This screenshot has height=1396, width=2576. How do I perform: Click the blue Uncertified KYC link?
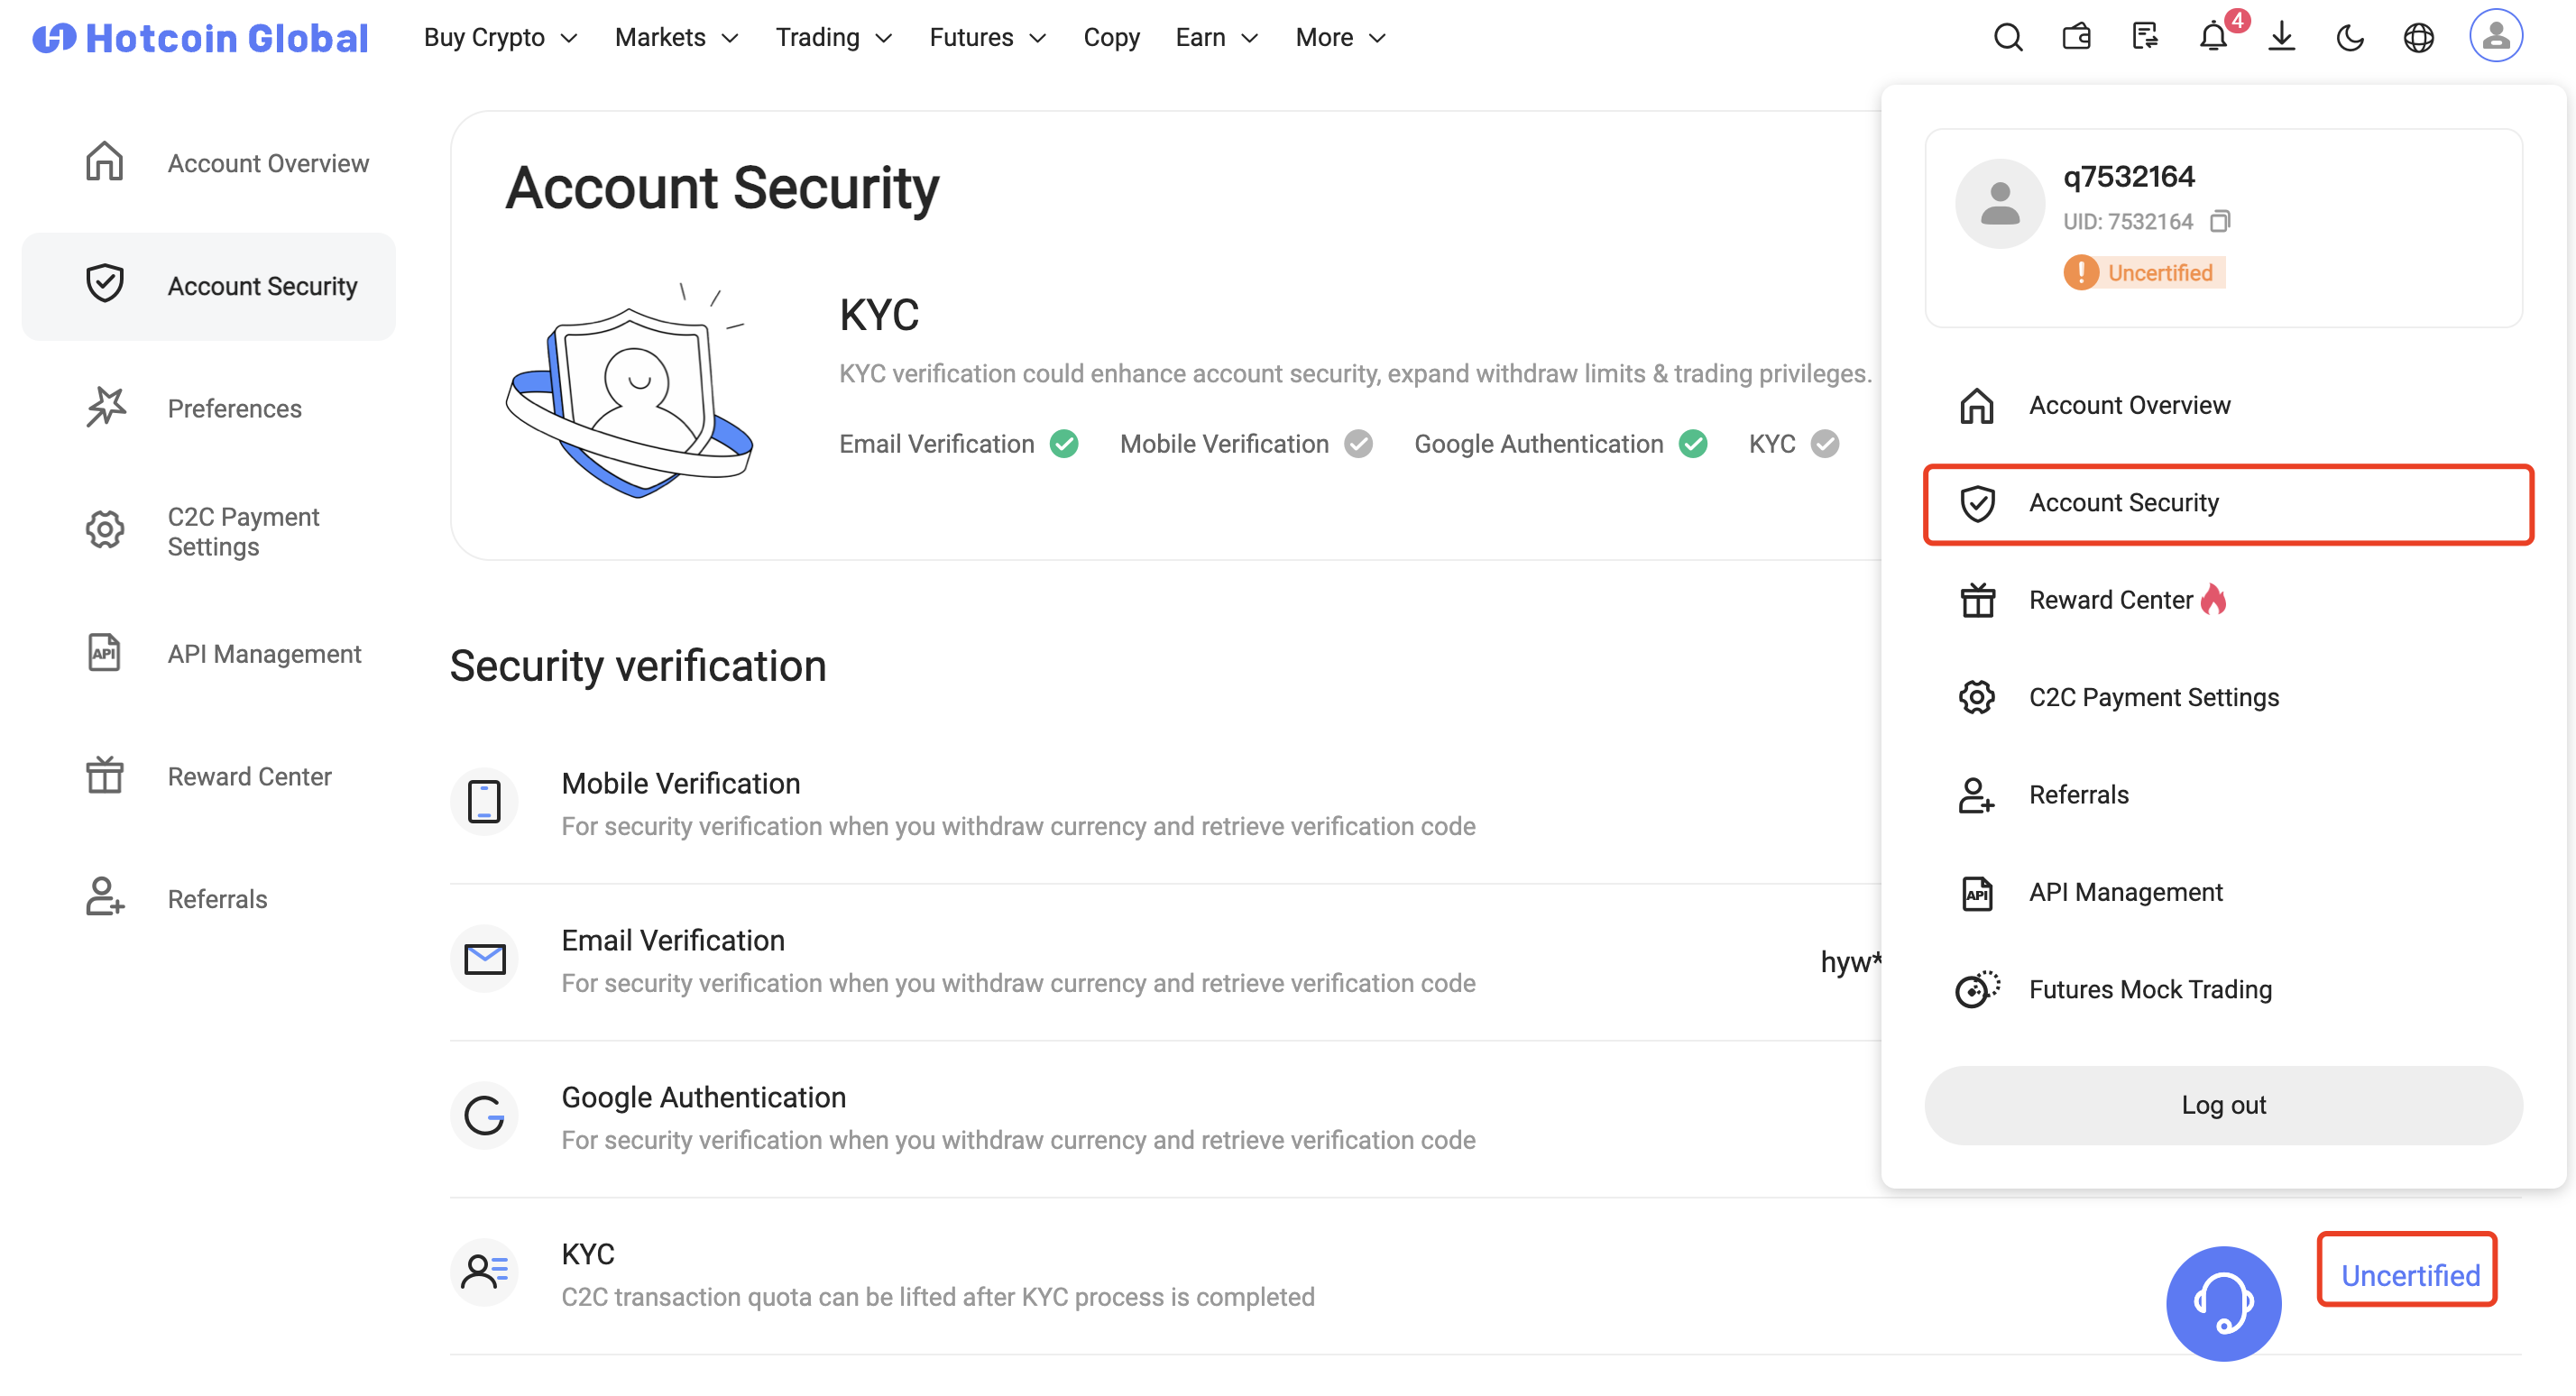pos(2409,1275)
